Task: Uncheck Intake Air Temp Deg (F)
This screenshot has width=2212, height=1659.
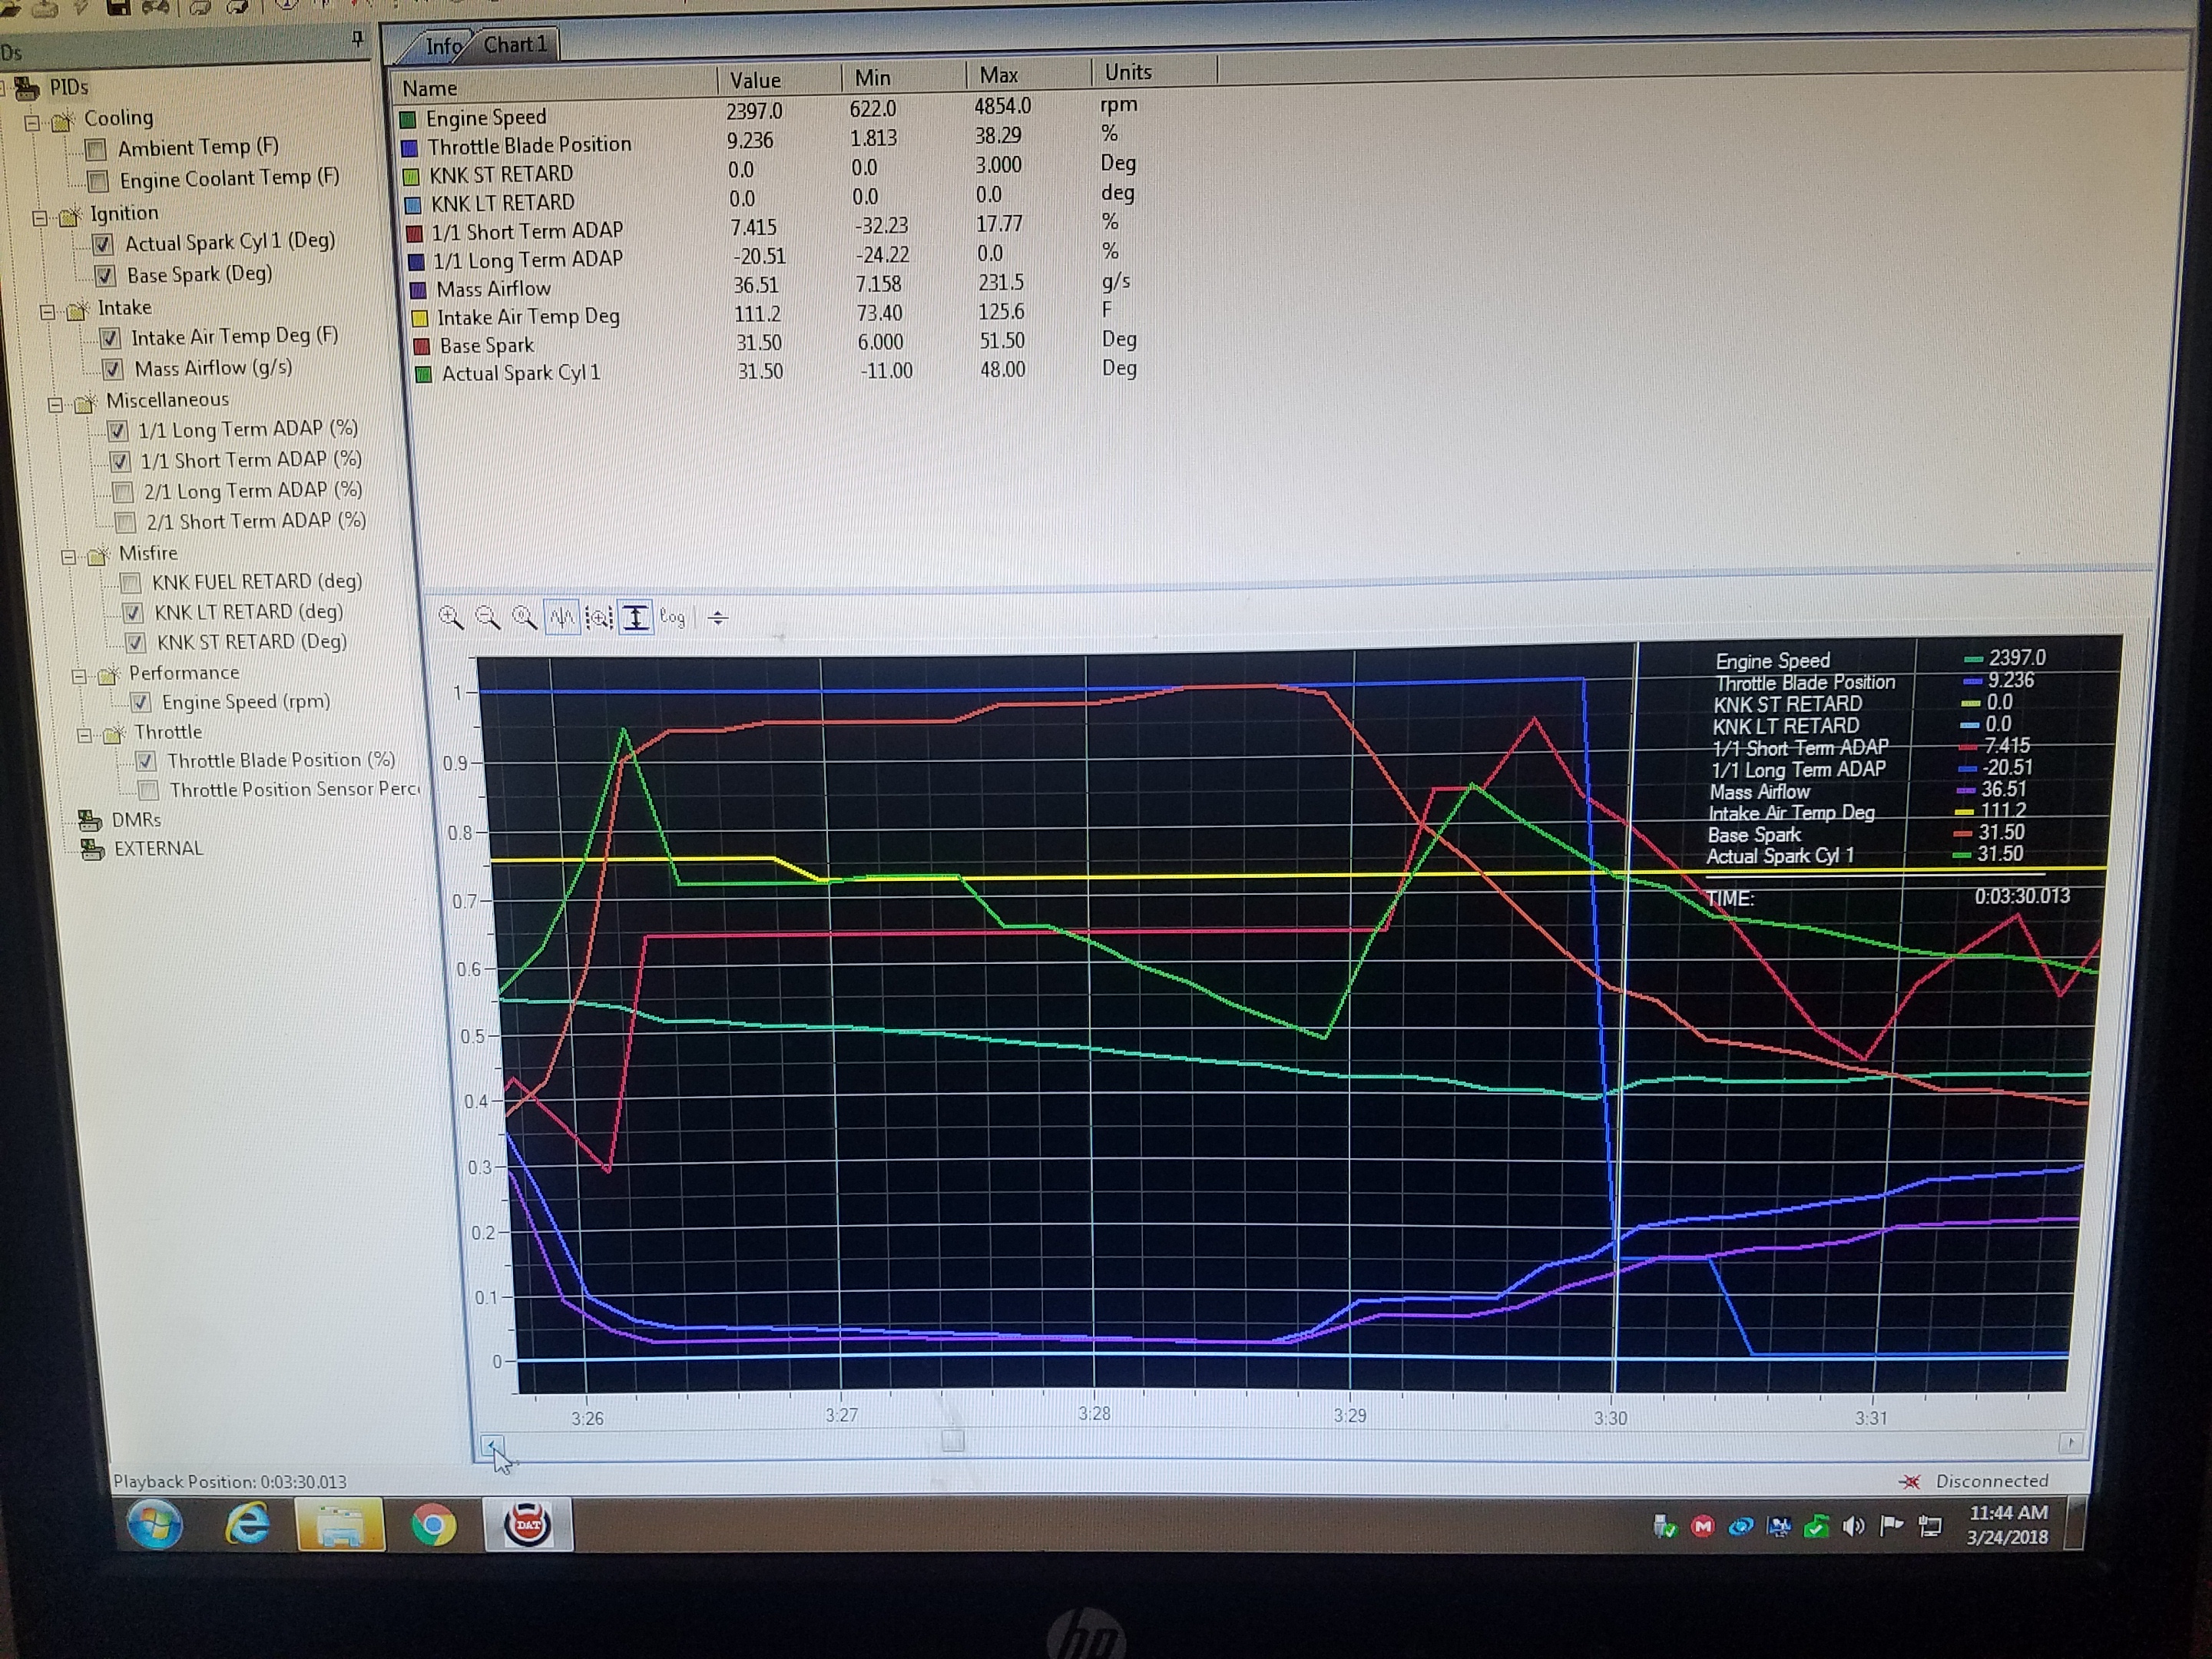Action: [x=110, y=338]
